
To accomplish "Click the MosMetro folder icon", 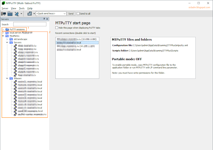I will tap(7, 36).
